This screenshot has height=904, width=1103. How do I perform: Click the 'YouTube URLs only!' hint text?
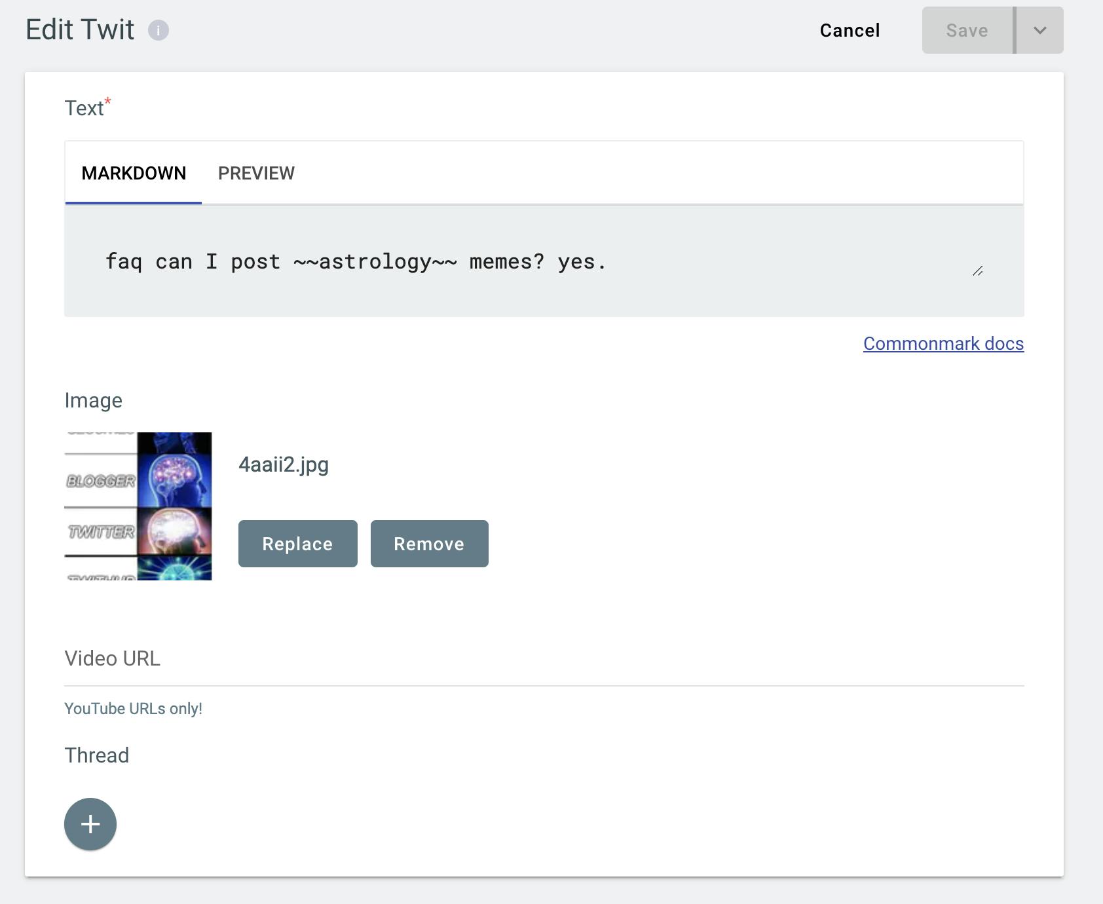click(133, 709)
